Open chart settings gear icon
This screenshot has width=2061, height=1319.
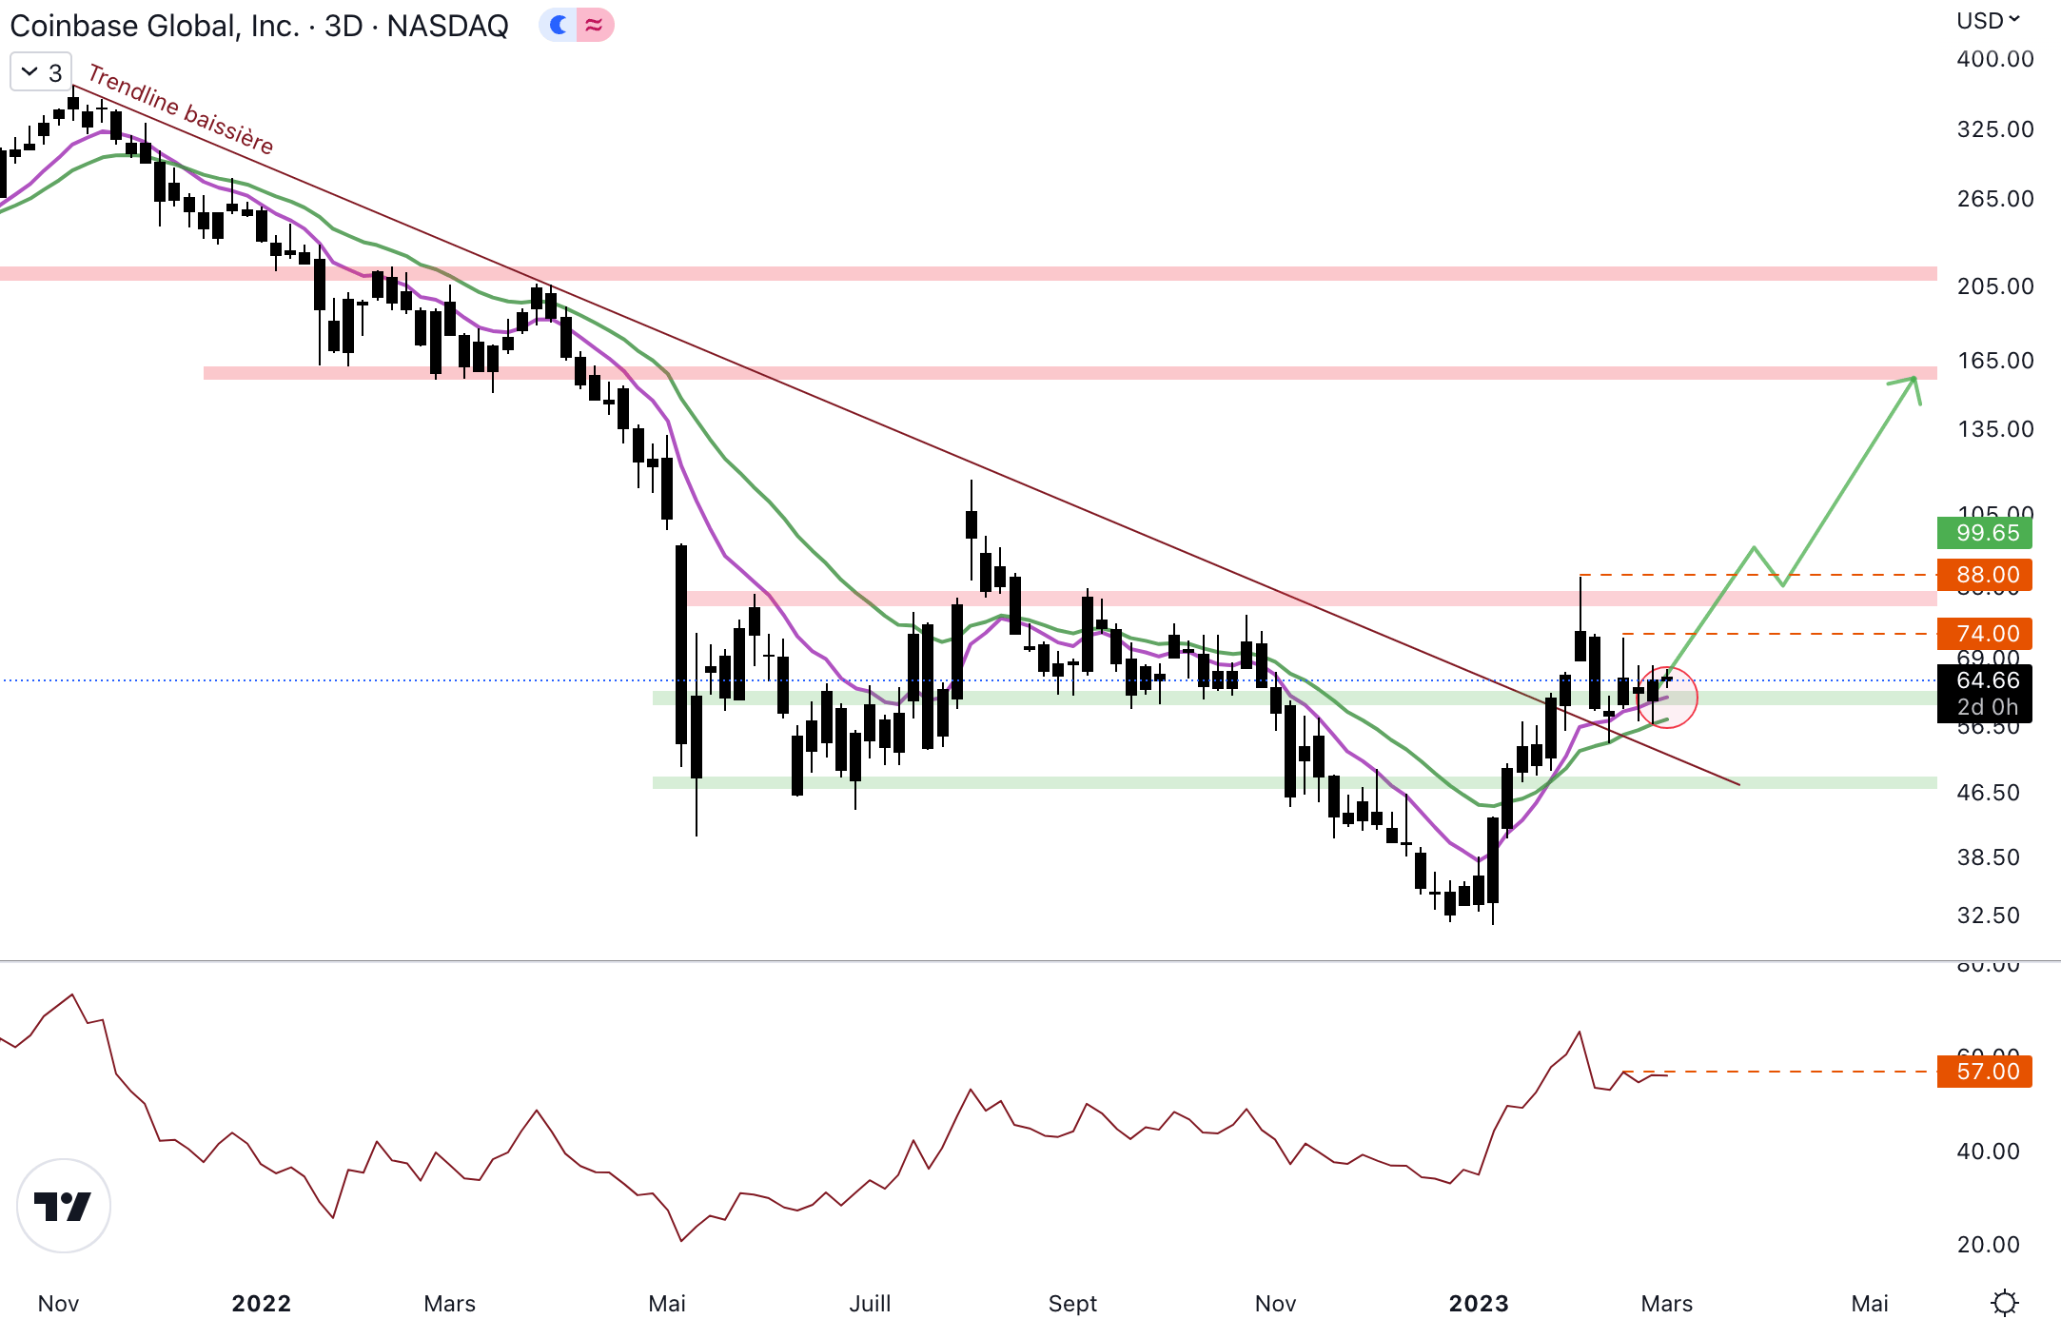tap(2004, 1302)
